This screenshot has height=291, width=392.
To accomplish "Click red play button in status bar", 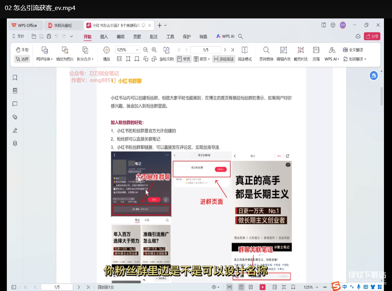I will click(262, 287).
